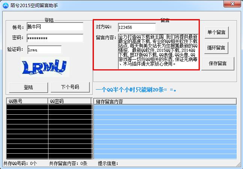Select the 对方QQ input field
This screenshot has height=169, width=243.
click(x=136, y=27)
